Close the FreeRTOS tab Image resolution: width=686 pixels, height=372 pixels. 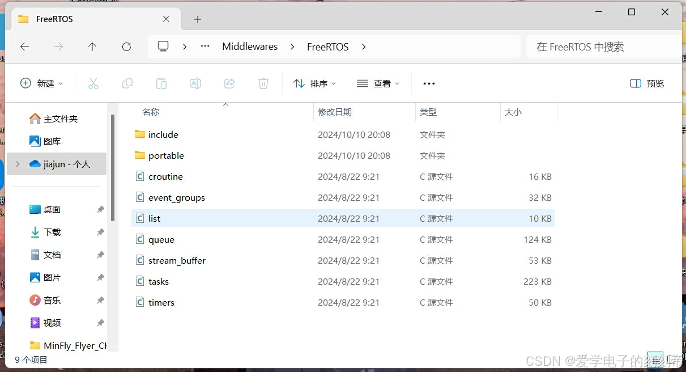166,19
